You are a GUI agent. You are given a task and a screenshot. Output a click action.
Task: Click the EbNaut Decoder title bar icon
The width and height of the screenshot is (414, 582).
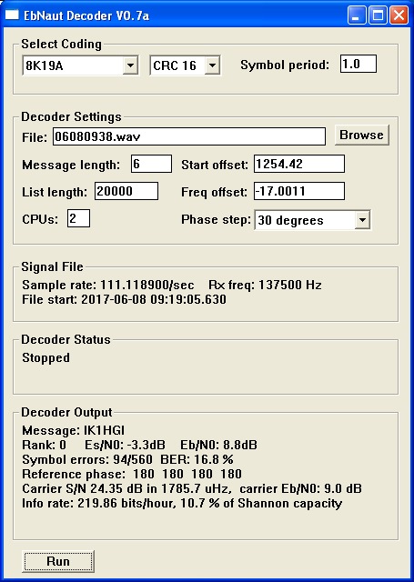[12, 15]
